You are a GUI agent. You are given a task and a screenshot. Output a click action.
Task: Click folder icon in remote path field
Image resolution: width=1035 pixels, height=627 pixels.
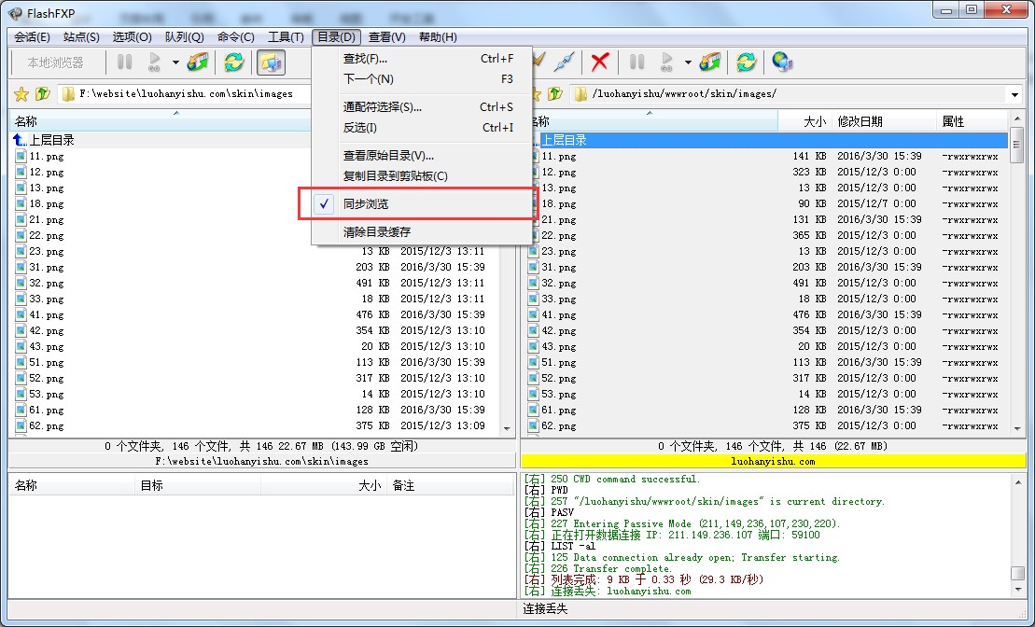pyautogui.click(x=580, y=94)
